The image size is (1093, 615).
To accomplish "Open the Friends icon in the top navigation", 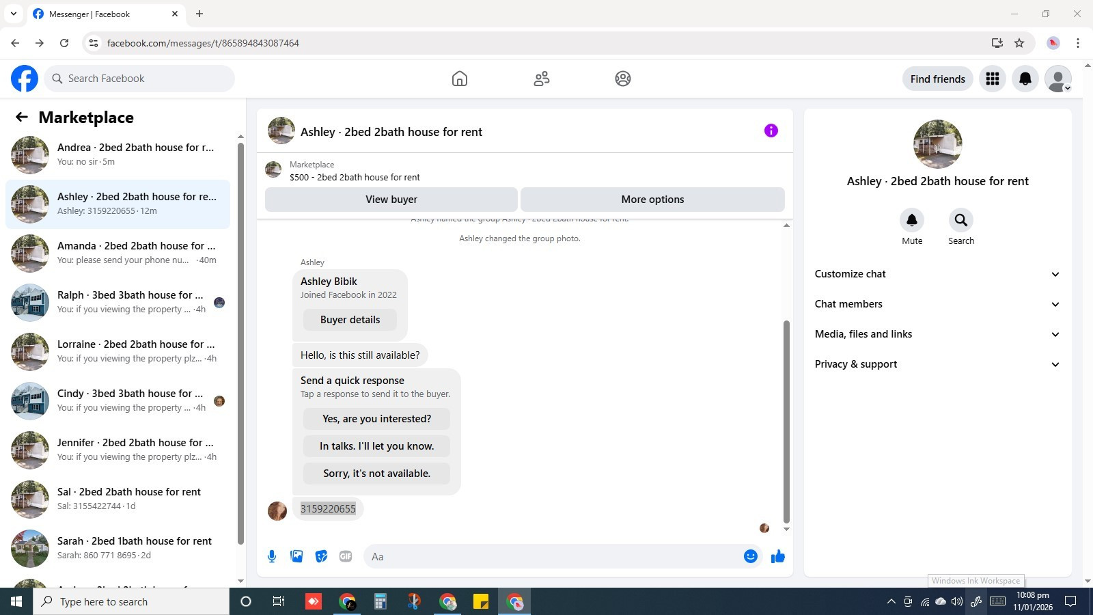I will 542,79.
